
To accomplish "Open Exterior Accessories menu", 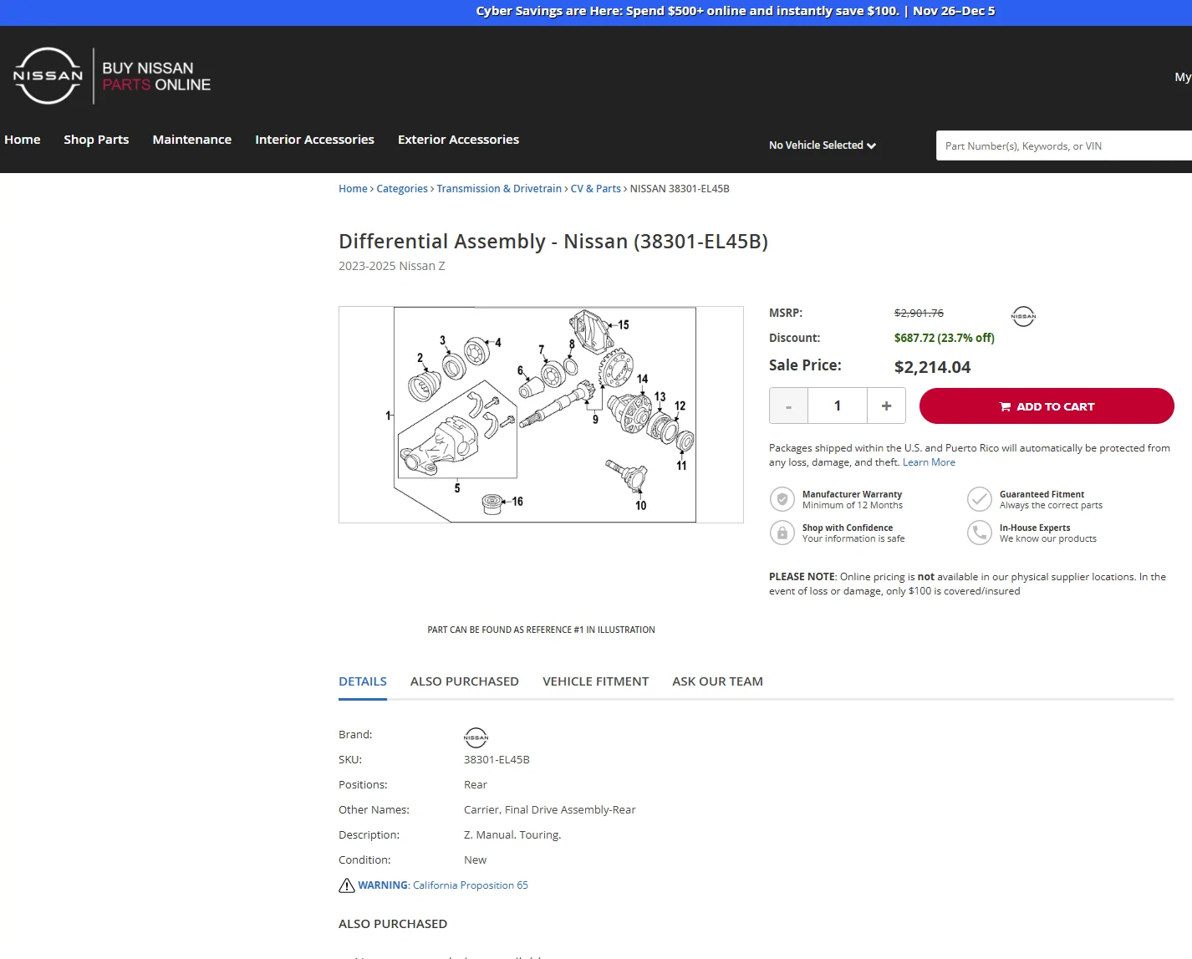I will [458, 140].
